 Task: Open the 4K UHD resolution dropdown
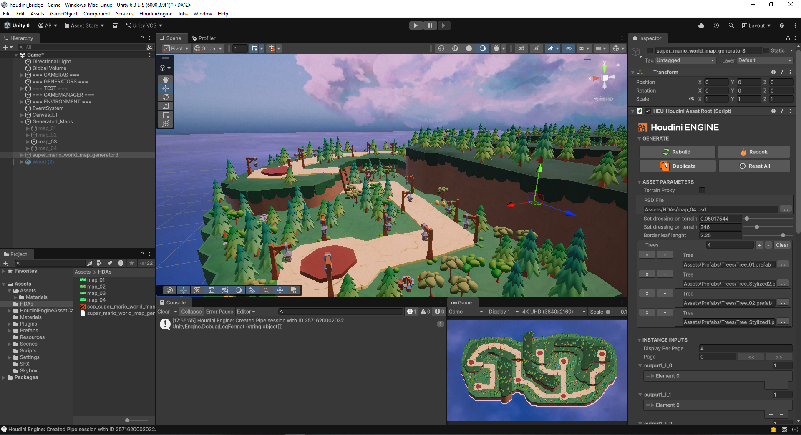[554, 312]
